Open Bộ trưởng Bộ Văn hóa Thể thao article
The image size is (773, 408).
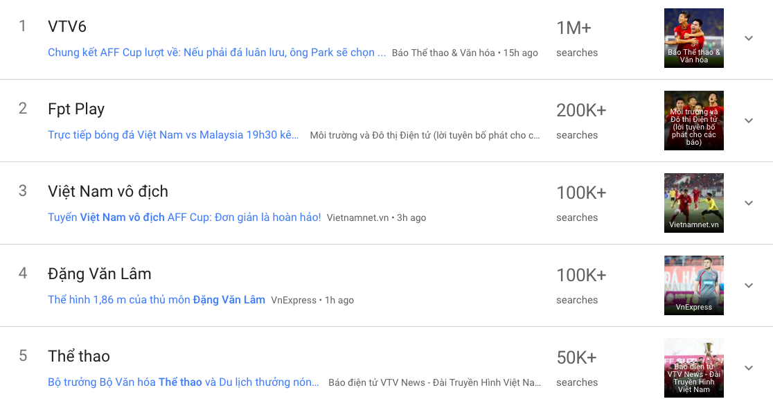pos(184,382)
